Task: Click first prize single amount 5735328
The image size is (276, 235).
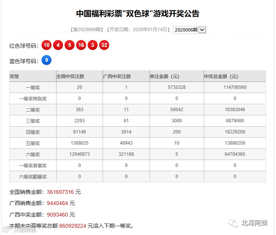Action: coord(176,87)
